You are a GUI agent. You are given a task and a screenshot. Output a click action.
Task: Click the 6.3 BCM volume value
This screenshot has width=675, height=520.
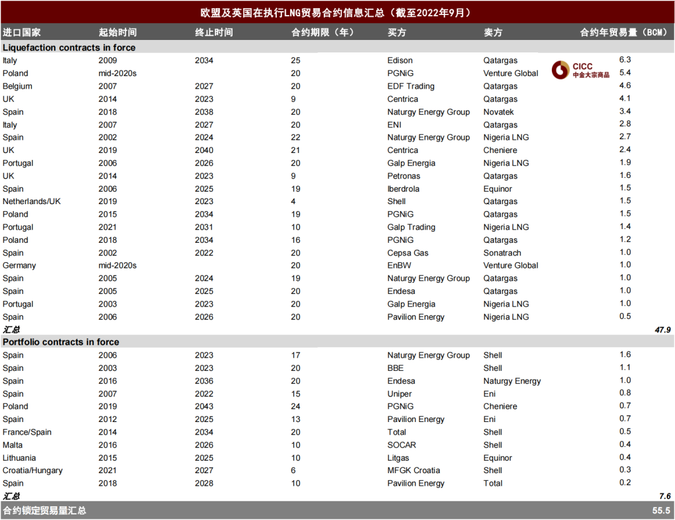click(x=625, y=59)
